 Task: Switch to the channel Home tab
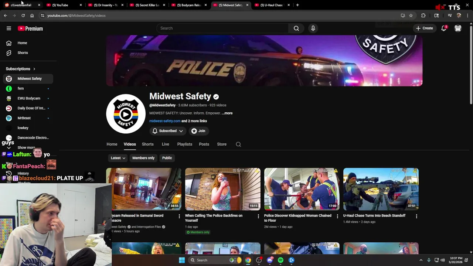pos(112,144)
